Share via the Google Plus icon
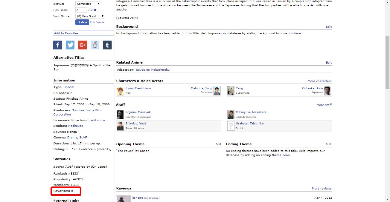This screenshot has width=390, height=202. pos(83,45)
